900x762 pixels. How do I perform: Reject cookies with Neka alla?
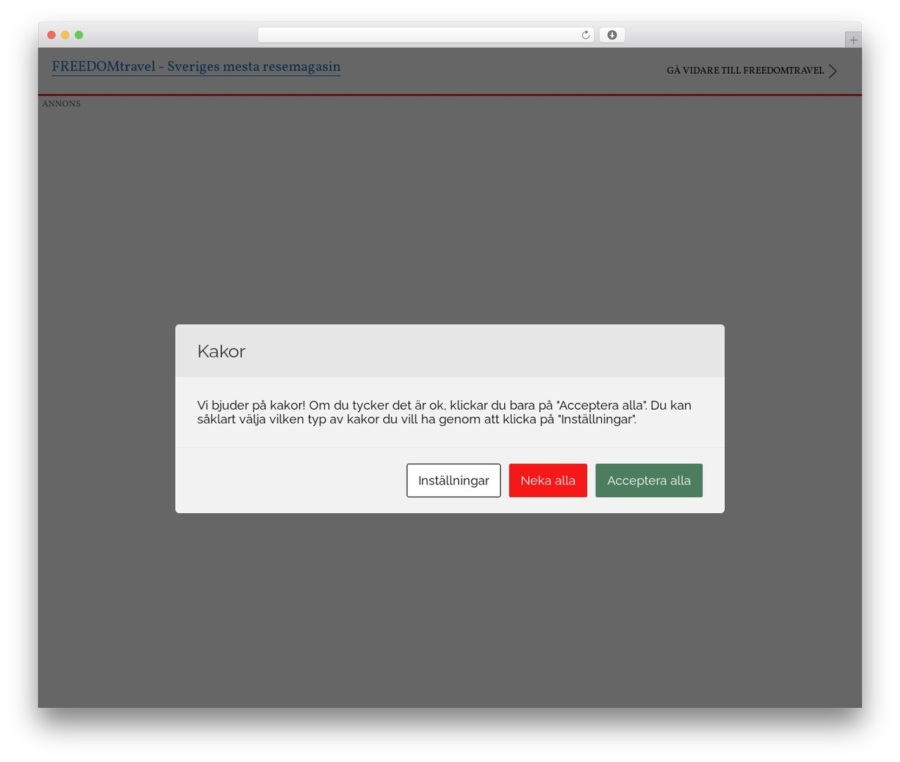coord(548,480)
